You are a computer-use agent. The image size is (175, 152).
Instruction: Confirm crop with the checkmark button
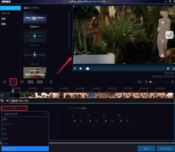[169, 35]
